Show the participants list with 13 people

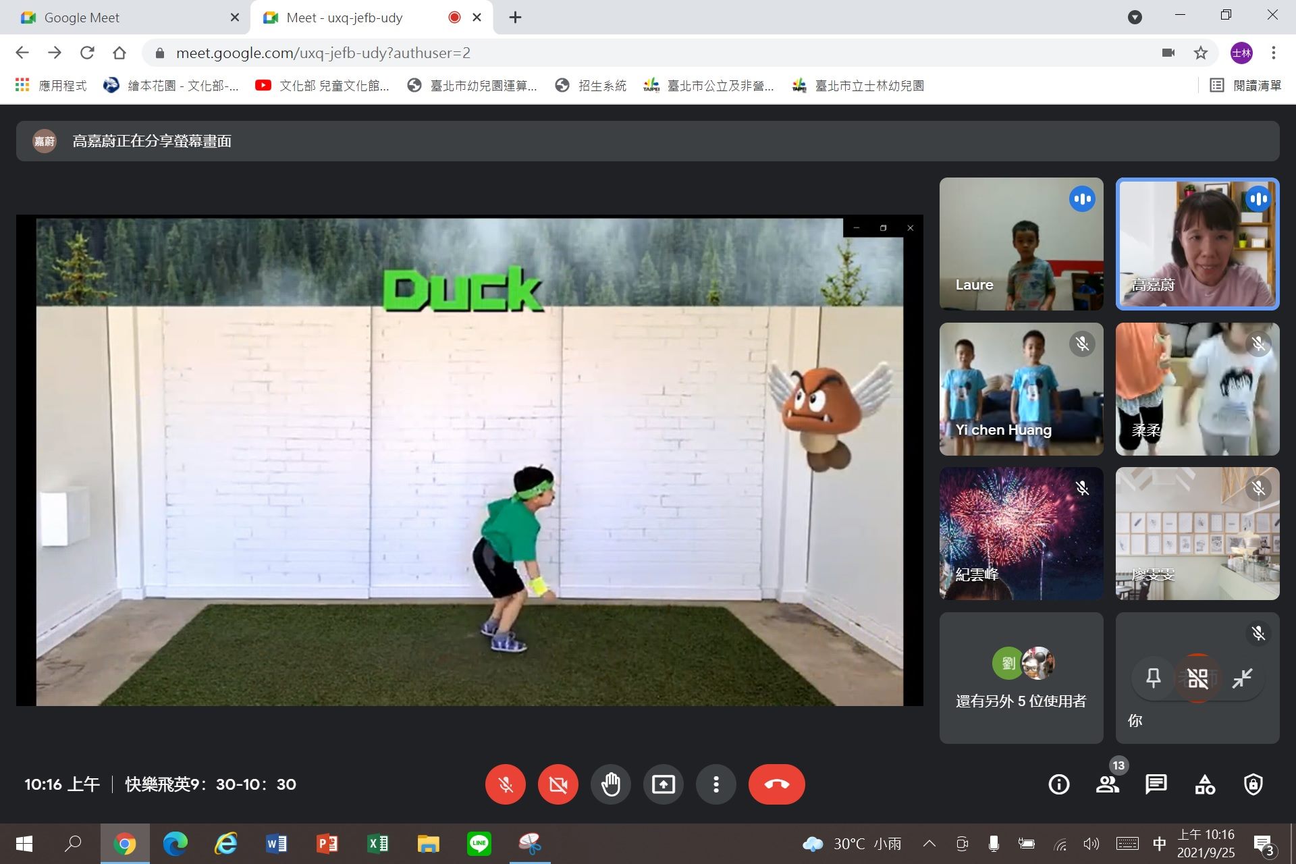pos(1108,784)
